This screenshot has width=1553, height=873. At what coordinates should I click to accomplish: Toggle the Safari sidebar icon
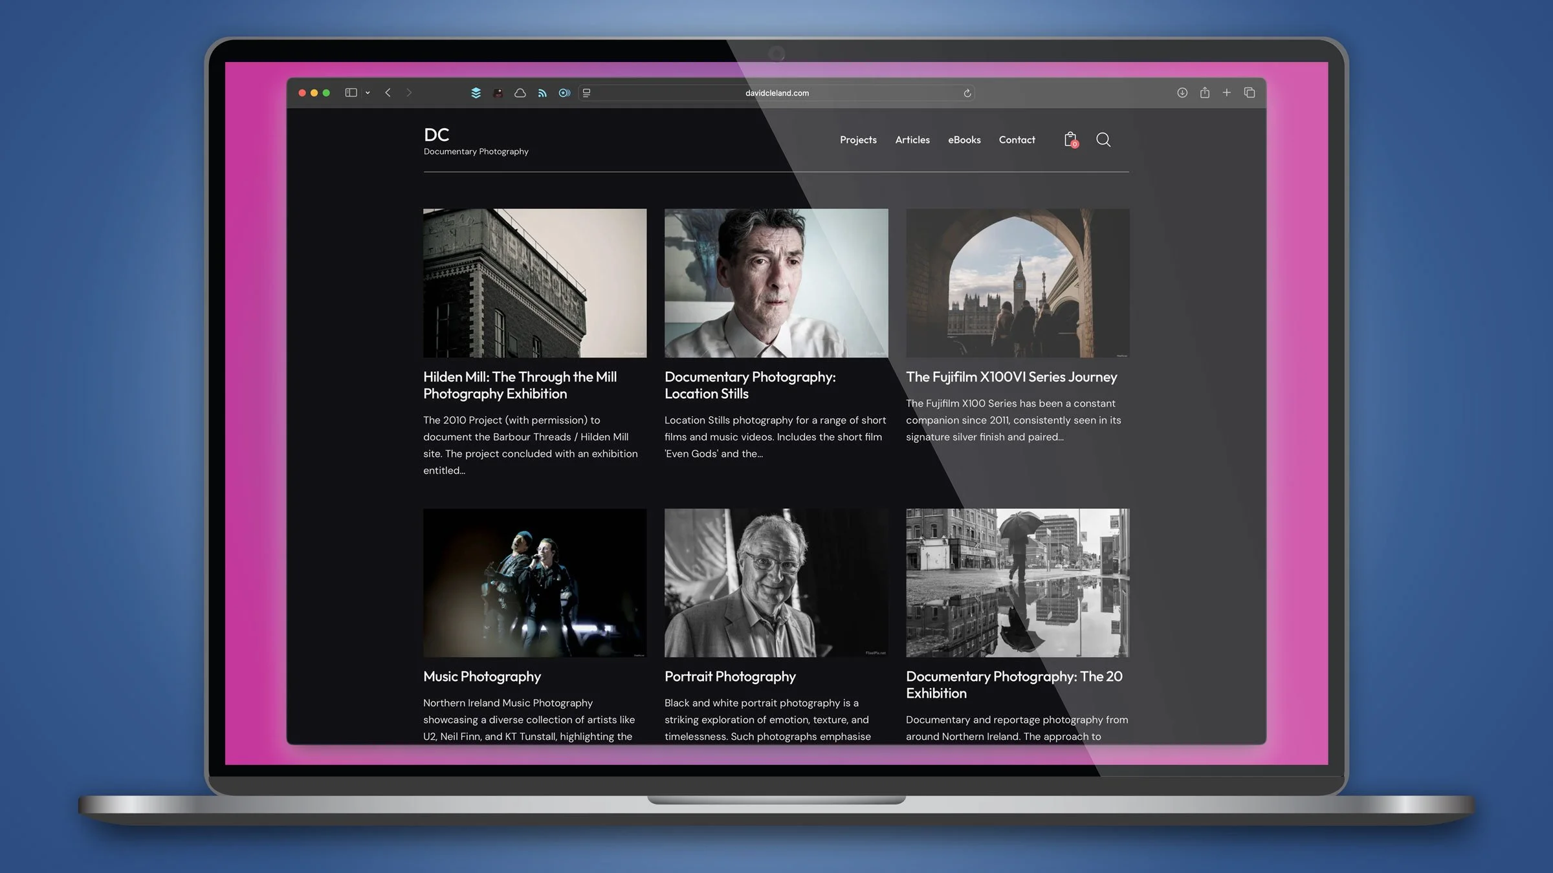(x=351, y=92)
